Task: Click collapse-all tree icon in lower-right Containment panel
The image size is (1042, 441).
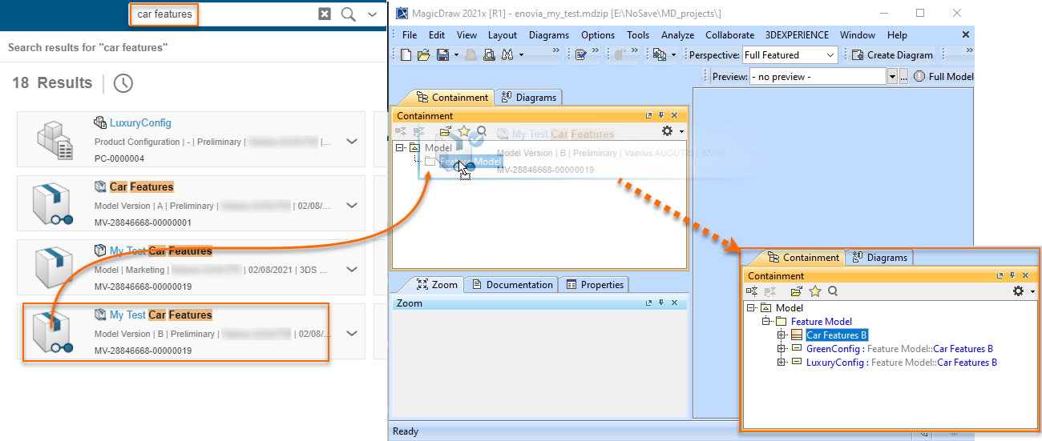Action: coord(751,291)
